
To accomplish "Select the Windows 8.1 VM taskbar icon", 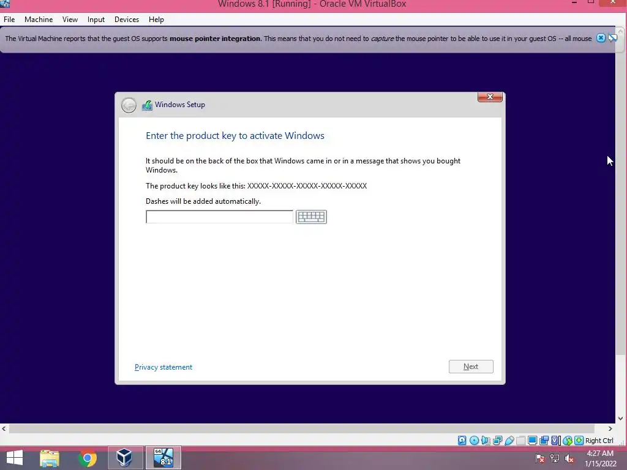I will tap(163, 458).
